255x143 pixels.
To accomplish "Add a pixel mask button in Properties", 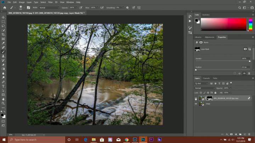I will [x=245, y=49].
